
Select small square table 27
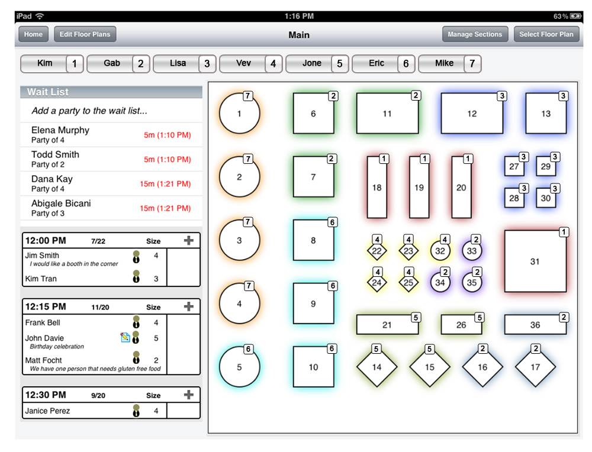pyautogui.click(x=514, y=166)
